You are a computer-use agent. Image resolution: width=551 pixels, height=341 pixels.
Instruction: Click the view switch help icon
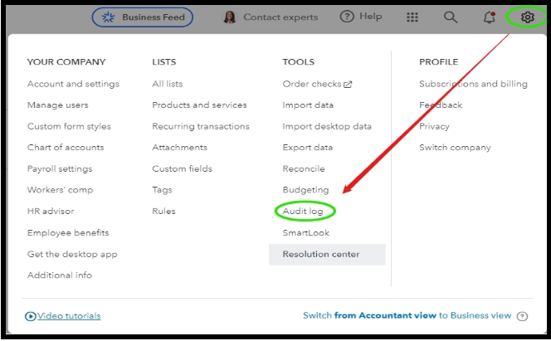522,316
